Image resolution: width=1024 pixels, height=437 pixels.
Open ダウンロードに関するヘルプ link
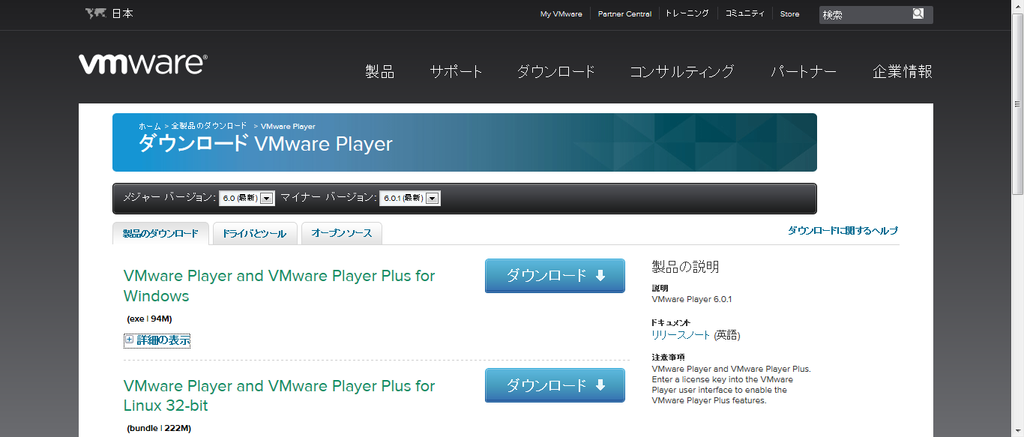[x=843, y=231]
